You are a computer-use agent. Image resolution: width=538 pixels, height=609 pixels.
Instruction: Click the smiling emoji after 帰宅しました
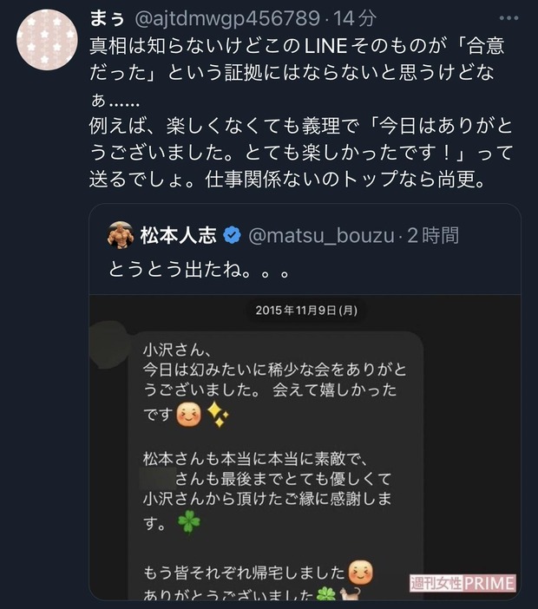(360, 572)
